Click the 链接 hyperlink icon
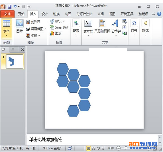 click(x=76, y=23)
